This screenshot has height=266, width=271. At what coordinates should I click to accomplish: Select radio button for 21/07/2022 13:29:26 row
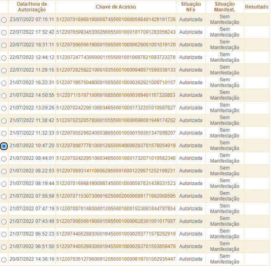(4, 108)
